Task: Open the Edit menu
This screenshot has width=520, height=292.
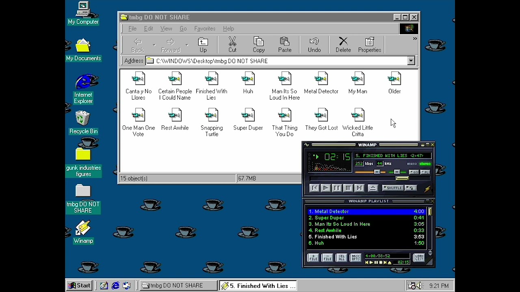Action: pos(148,28)
